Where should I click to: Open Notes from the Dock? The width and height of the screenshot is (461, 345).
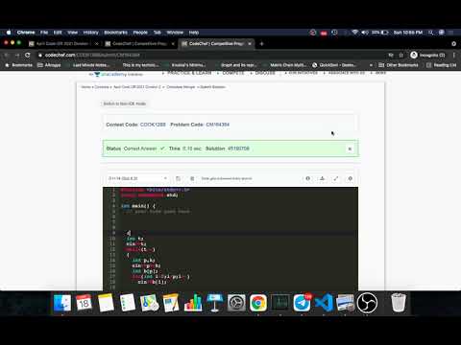pyautogui.click(x=106, y=303)
